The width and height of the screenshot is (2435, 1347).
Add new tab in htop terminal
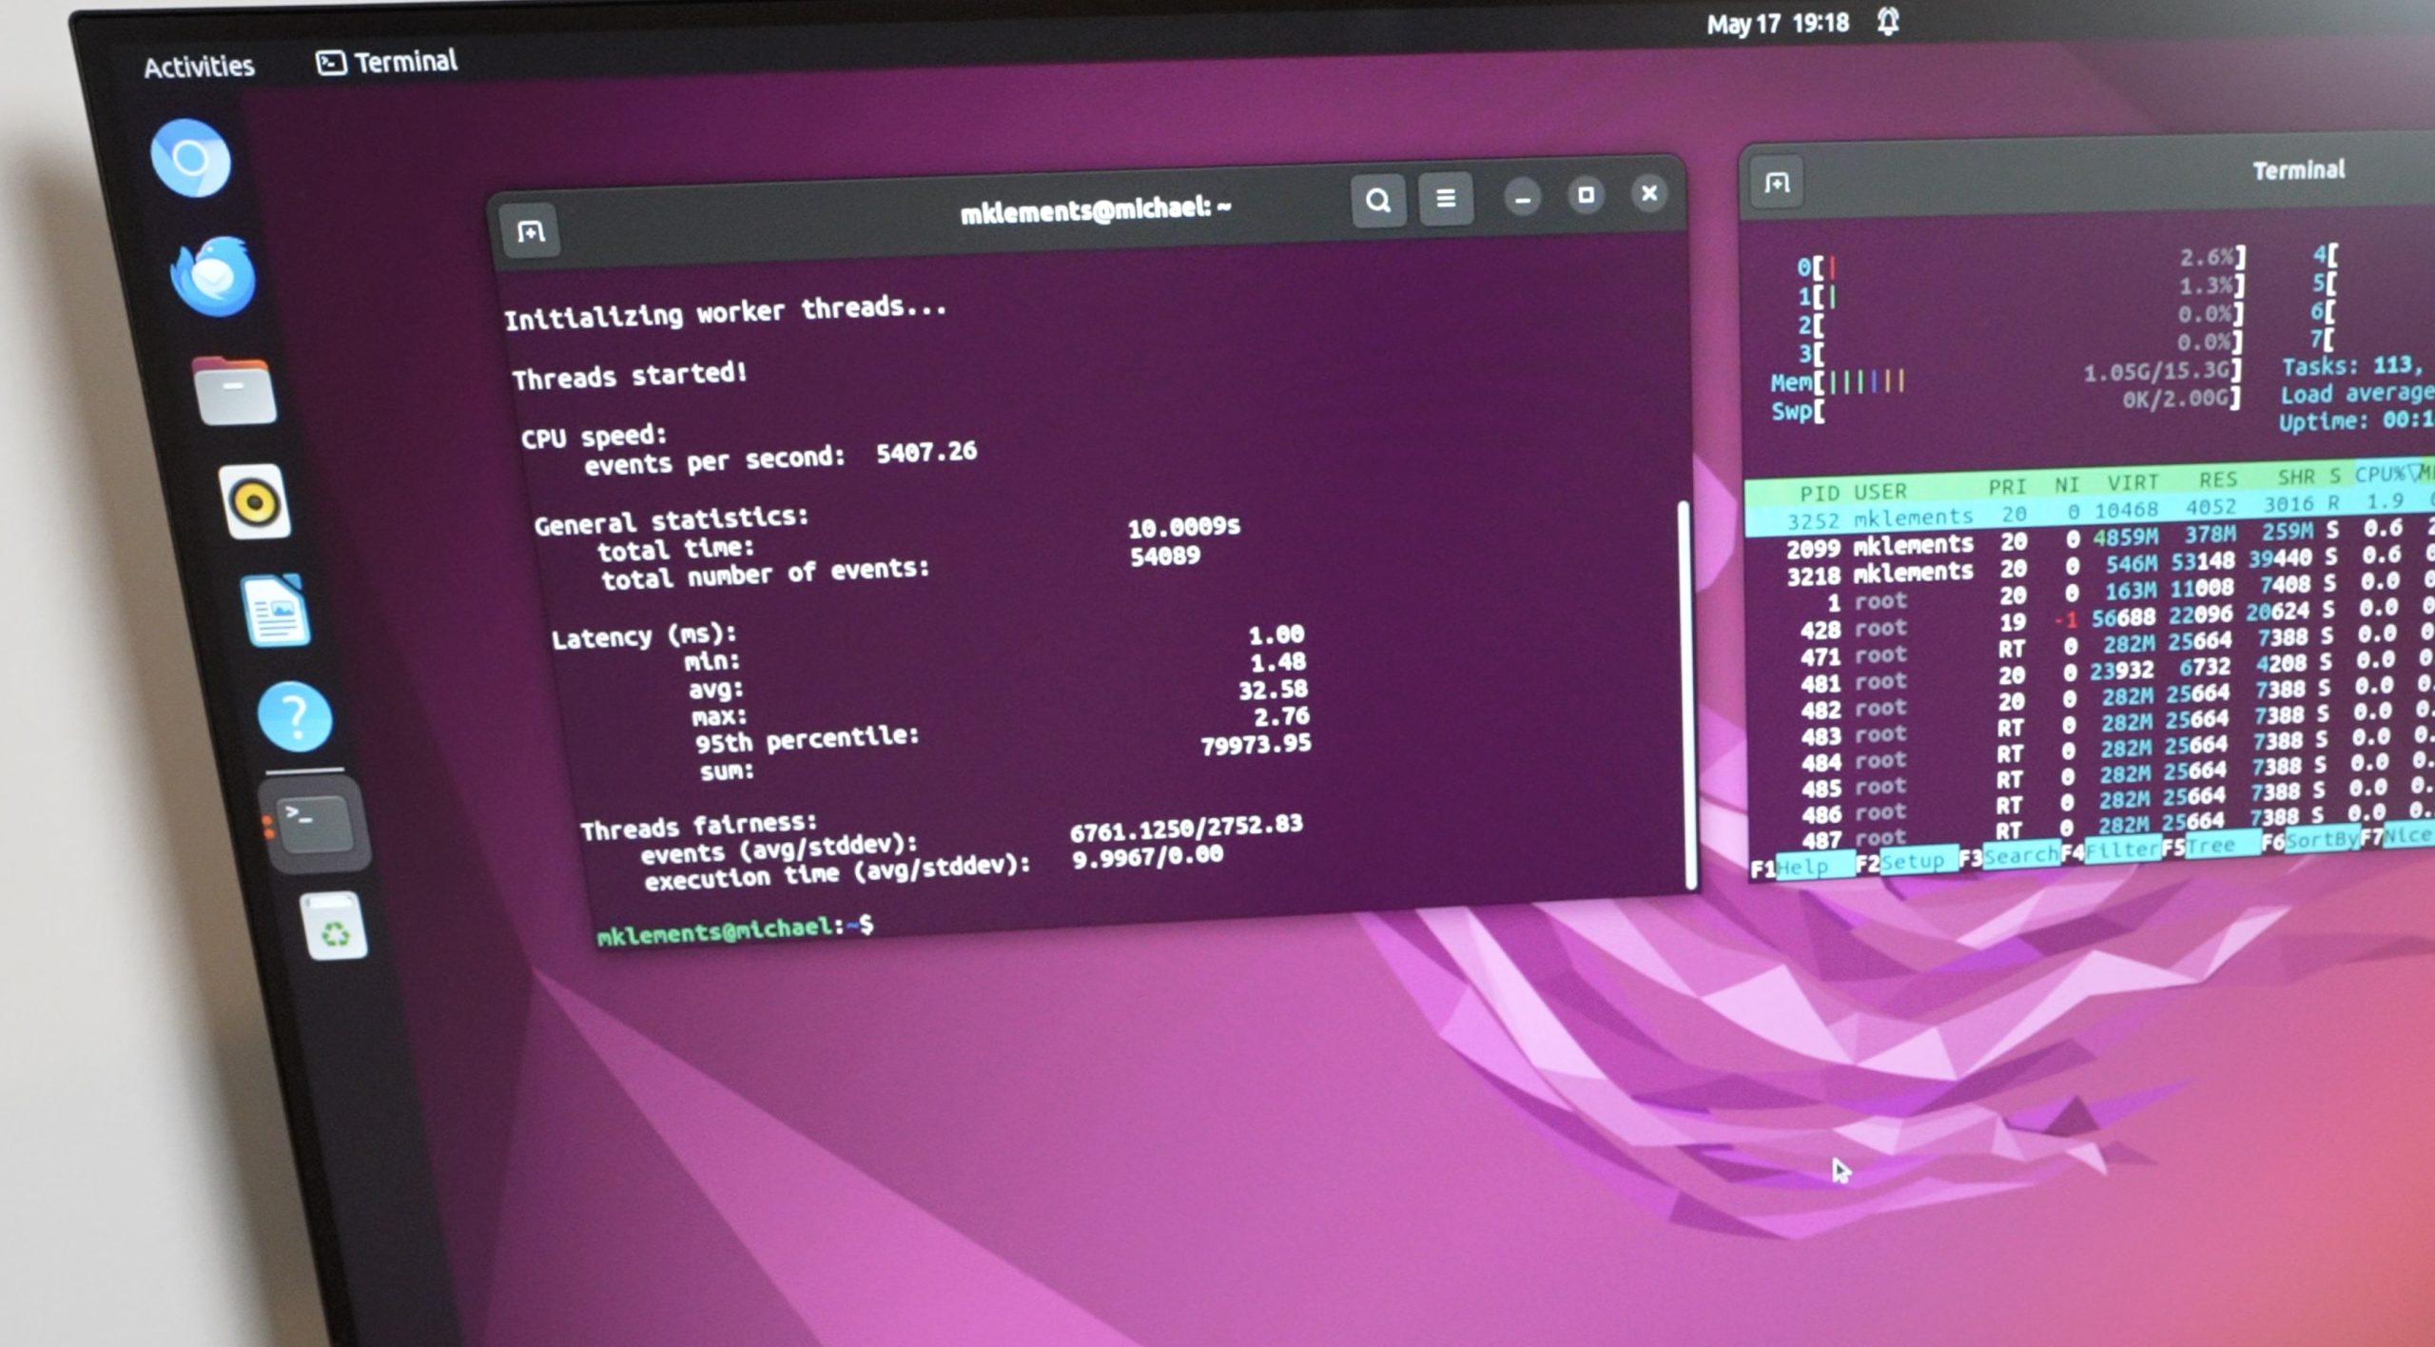(x=1776, y=183)
